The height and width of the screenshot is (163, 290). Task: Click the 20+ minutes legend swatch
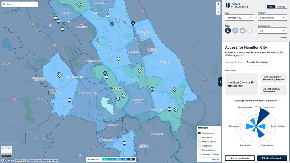pyautogui.click(x=132, y=159)
